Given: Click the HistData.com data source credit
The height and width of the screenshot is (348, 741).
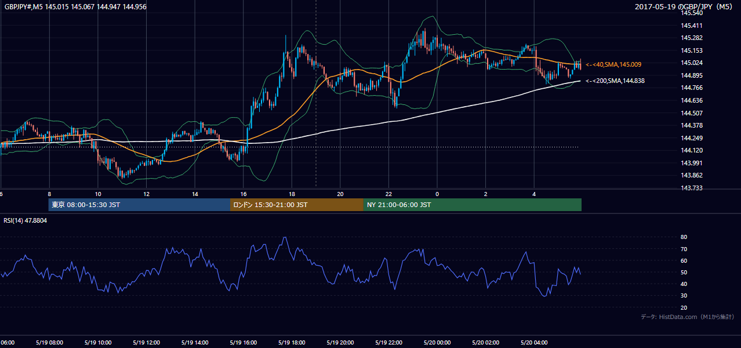Looking at the screenshot, I should [x=688, y=317].
